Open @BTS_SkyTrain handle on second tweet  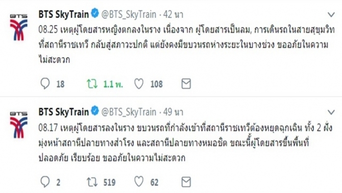pos(129,112)
